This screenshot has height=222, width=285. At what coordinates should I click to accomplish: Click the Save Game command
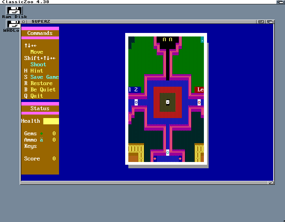(x=41, y=77)
